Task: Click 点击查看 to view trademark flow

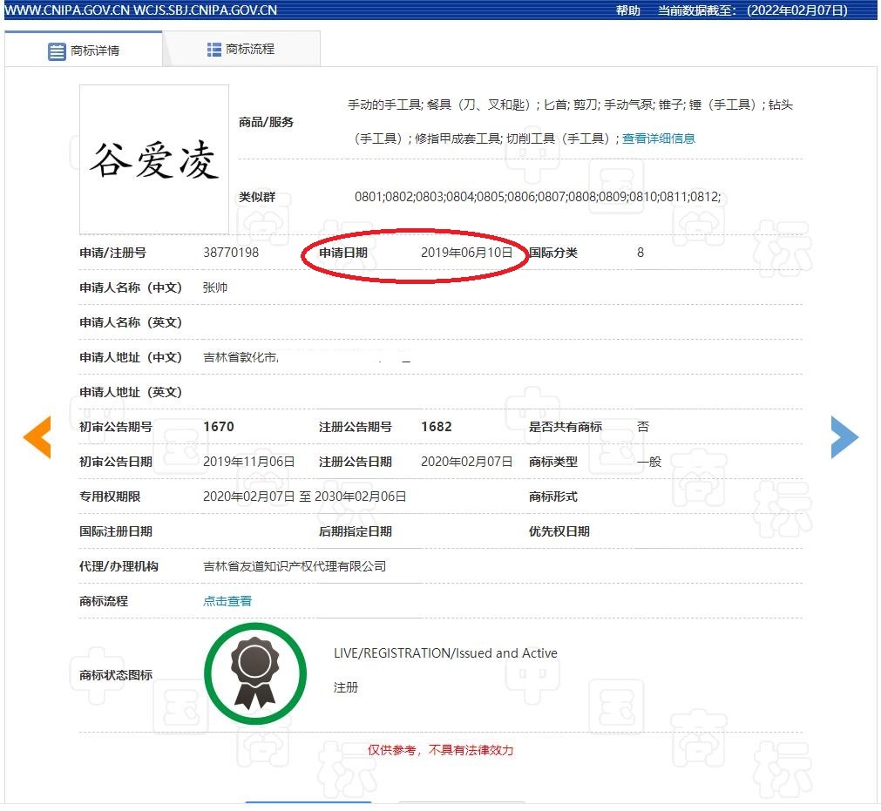Action: [227, 601]
